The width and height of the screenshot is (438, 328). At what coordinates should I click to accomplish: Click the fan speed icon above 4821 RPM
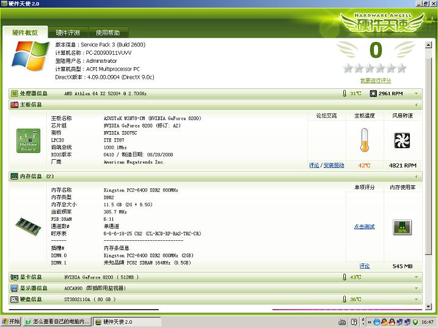point(402,141)
